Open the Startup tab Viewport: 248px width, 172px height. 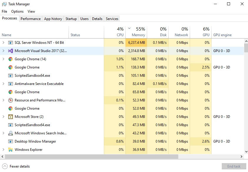tap(71, 19)
